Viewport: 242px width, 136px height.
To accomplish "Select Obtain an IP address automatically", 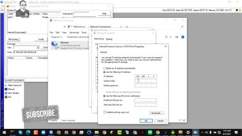I will tap(104, 68).
